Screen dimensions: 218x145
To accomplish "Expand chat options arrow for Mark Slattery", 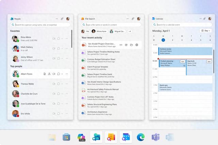I will pyautogui.click(x=62, y=49).
